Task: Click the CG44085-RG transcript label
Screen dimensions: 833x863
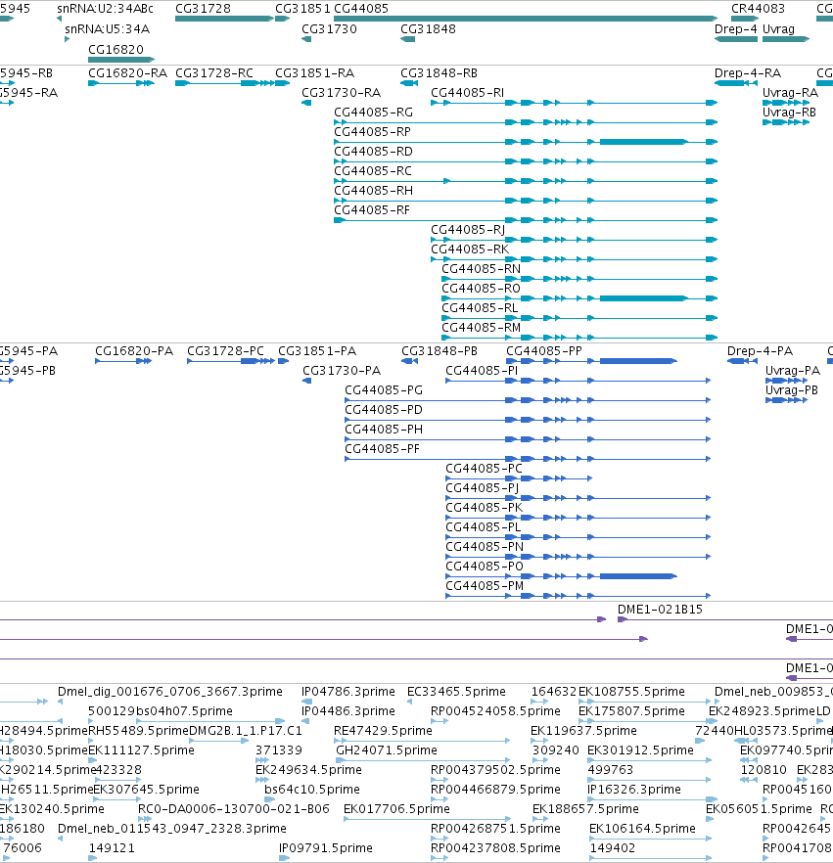Action: [x=373, y=113]
